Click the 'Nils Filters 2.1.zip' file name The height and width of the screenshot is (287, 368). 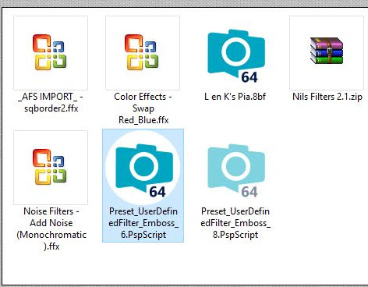tap(327, 97)
